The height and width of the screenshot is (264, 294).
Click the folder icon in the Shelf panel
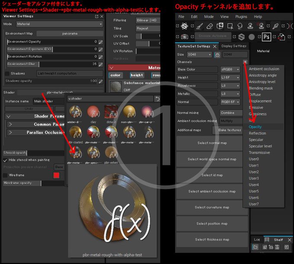point(255,247)
